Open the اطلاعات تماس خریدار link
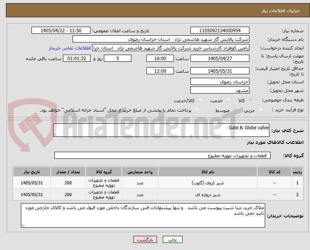This screenshot has height=250, width=310. coord(70,48)
